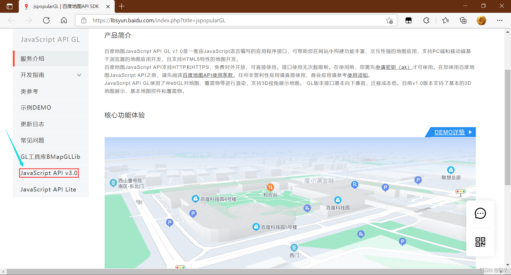Click the 百度科技园 building marker
This screenshot has height=275, width=511.
tap(338, 200)
